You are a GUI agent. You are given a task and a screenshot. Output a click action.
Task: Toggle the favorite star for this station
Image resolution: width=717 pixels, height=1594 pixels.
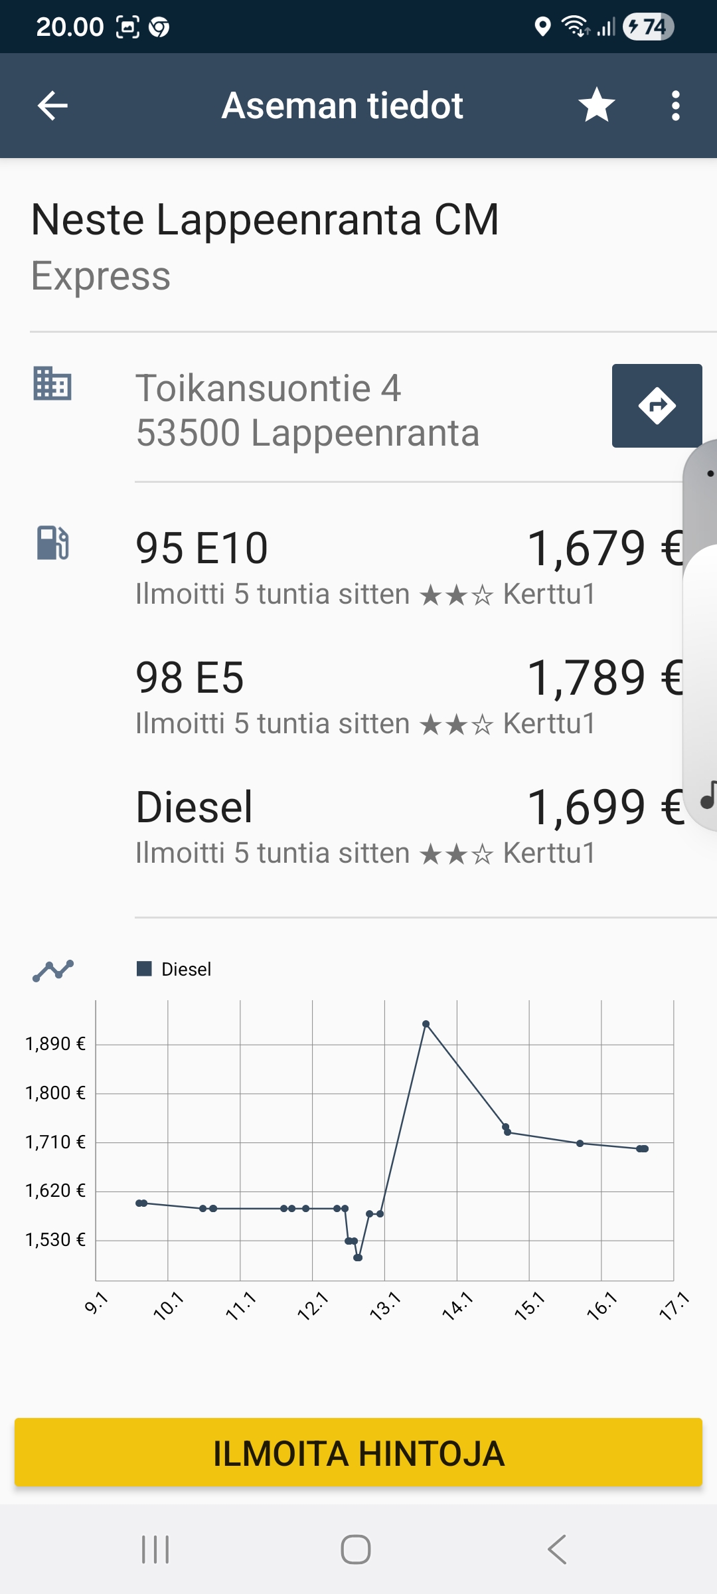coord(596,106)
